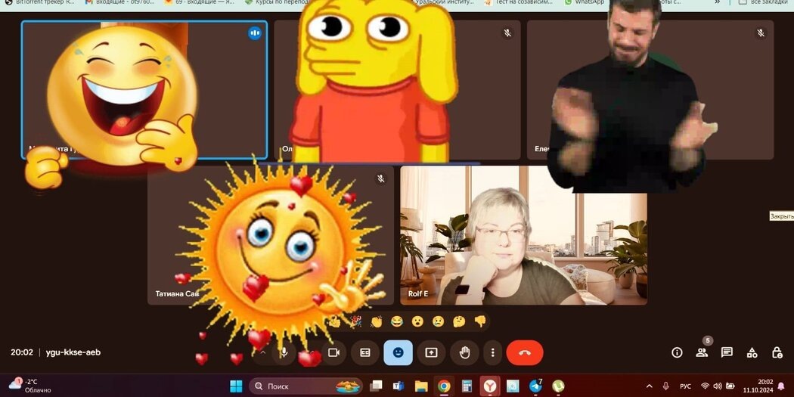The width and height of the screenshot is (794, 397).
Task: Open meeting details info icon
Action: coord(677,352)
